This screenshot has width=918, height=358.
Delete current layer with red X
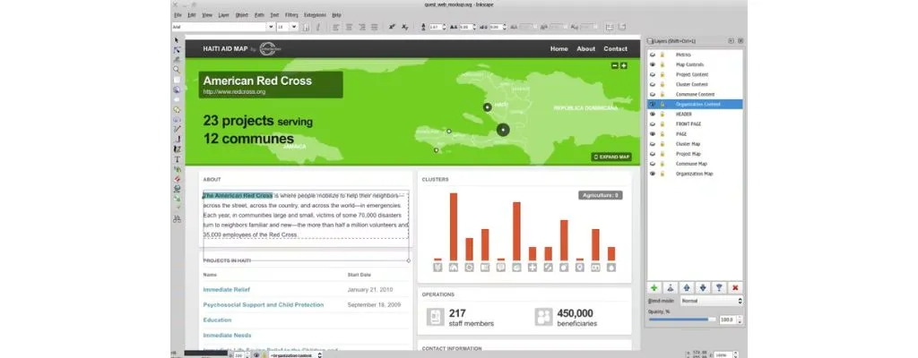[735, 287]
